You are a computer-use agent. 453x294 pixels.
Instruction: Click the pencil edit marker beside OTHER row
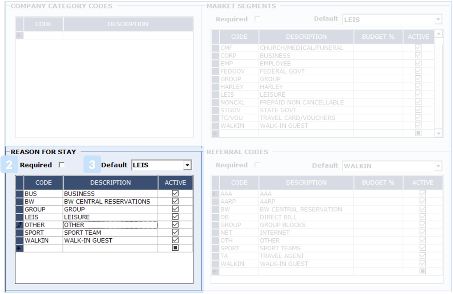click(x=19, y=225)
